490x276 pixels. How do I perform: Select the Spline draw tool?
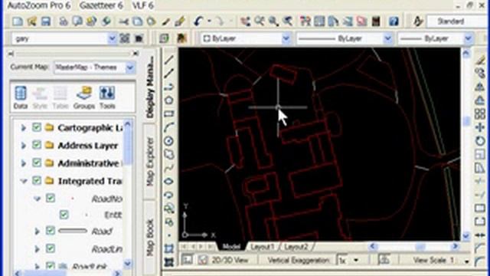(169, 168)
